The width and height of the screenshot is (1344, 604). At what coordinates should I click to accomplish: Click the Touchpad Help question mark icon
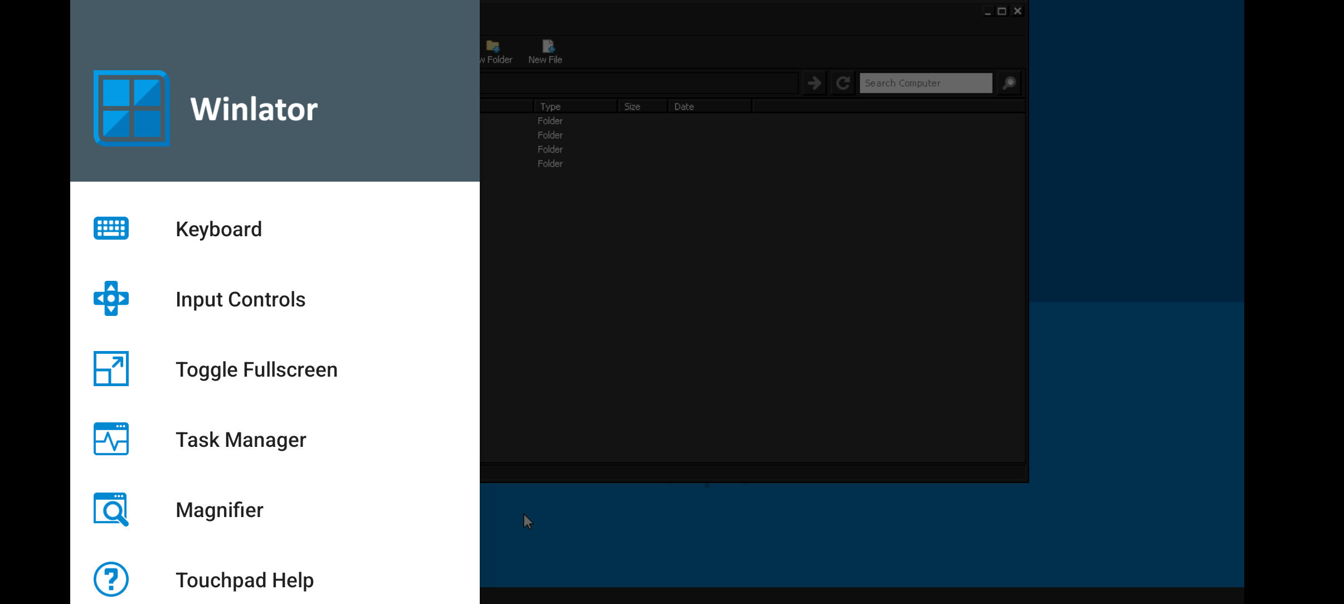click(111, 579)
